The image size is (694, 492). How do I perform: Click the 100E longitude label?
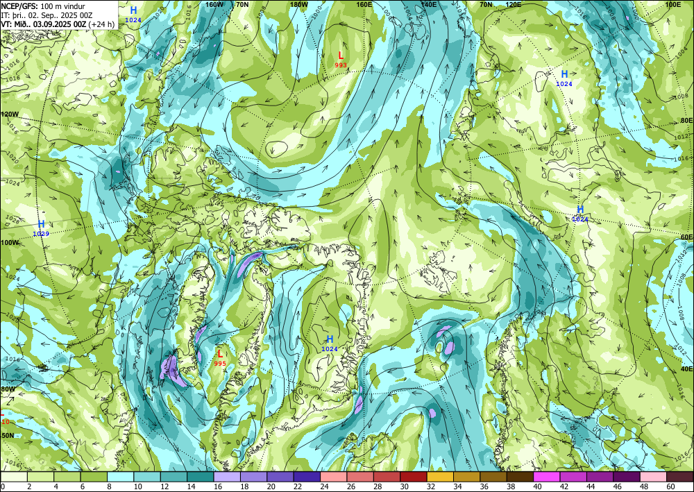(x=673, y=4)
